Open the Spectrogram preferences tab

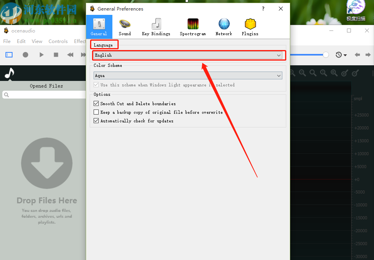[193, 27]
